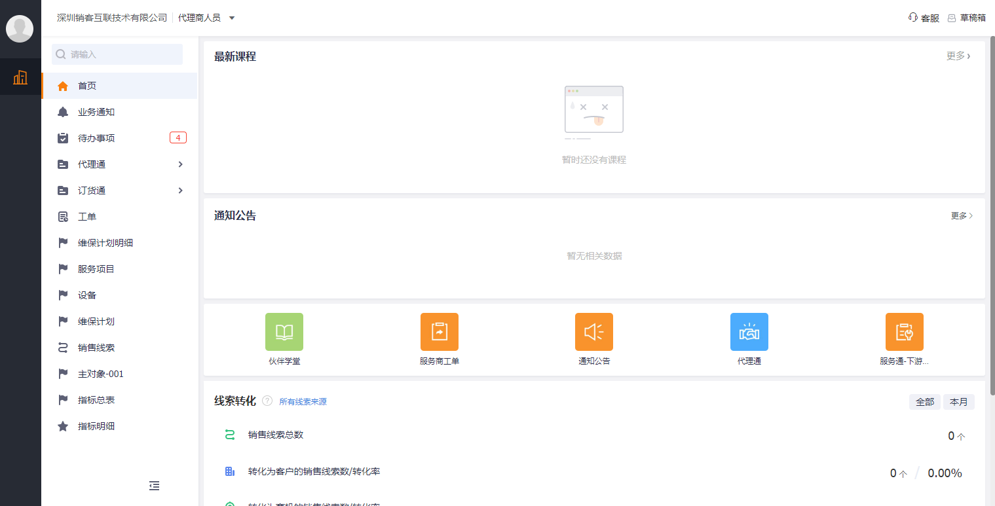Click the 请输入 search input field
The width and height of the screenshot is (995, 506).
pos(117,54)
